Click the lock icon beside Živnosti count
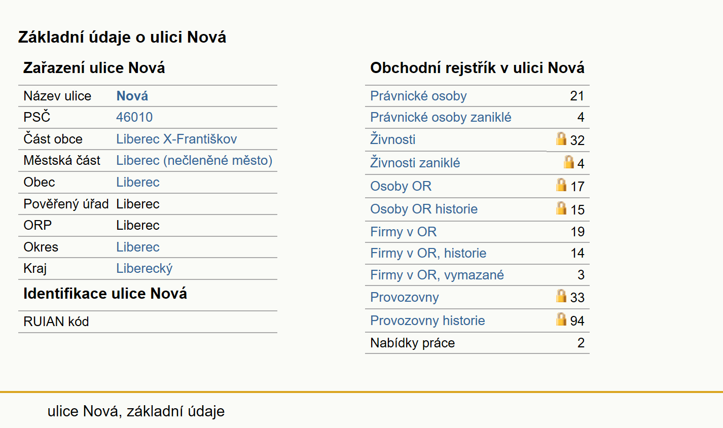Viewport: 723px width, 428px height. pyautogui.click(x=561, y=138)
